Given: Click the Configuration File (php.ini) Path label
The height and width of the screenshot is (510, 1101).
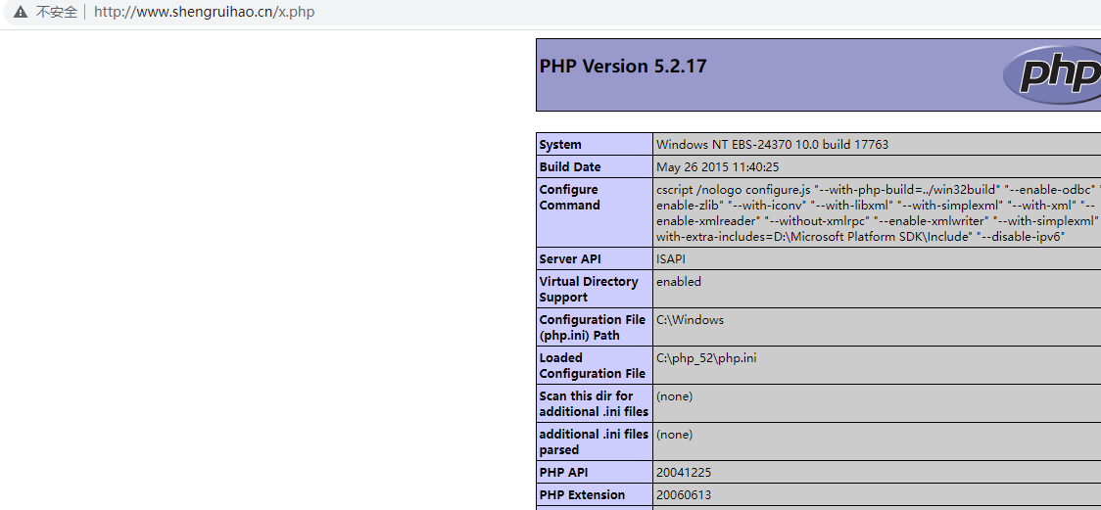Looking at the screenshot, I should click(x=592, y=328).
